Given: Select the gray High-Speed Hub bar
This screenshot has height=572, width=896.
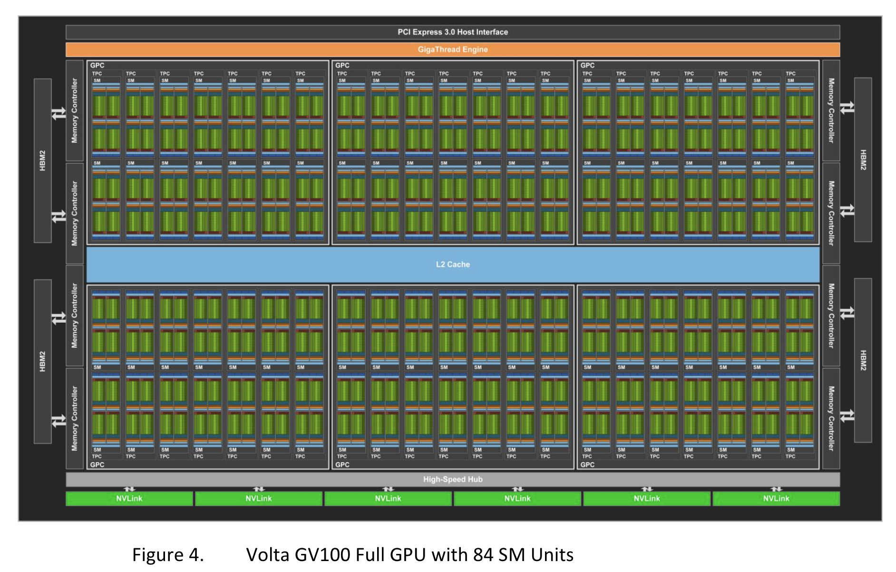Looking at the screenshot, I should [453, 479].
